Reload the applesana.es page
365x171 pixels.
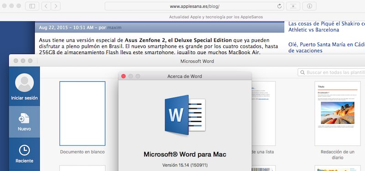click(x=280, y=6)
